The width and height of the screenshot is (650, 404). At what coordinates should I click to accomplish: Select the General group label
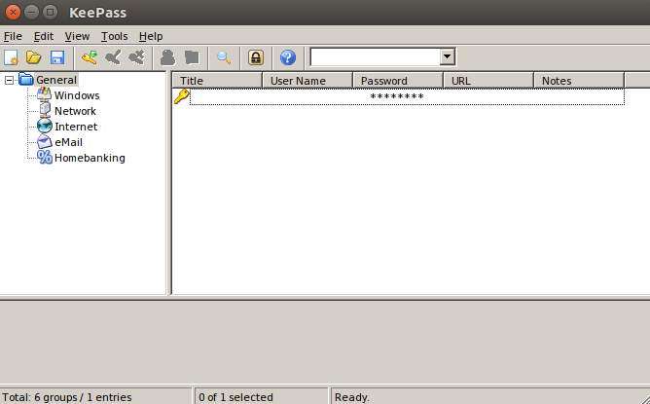pyautogui.click(x=56, y=80)
